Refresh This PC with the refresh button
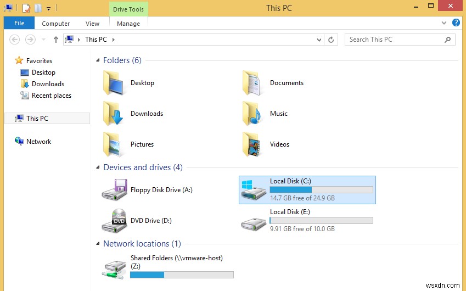Viewport: 466px width, 291px height. [x=331, y=40]
